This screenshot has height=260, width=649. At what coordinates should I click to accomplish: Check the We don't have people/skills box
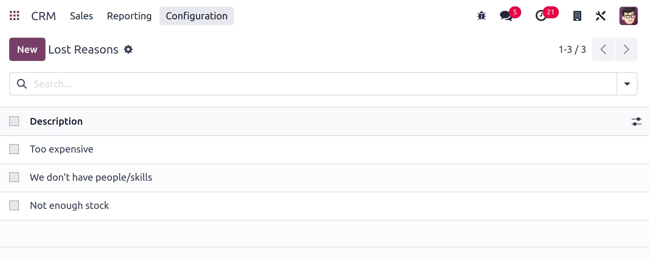point(14,177)
